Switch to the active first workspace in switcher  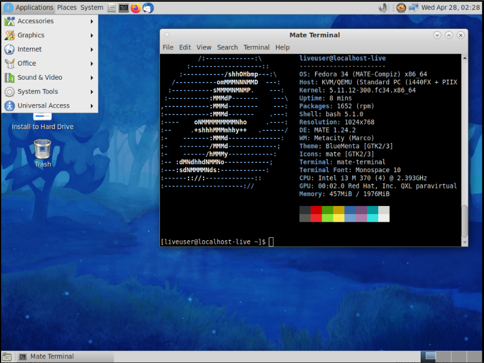[428, 357]
